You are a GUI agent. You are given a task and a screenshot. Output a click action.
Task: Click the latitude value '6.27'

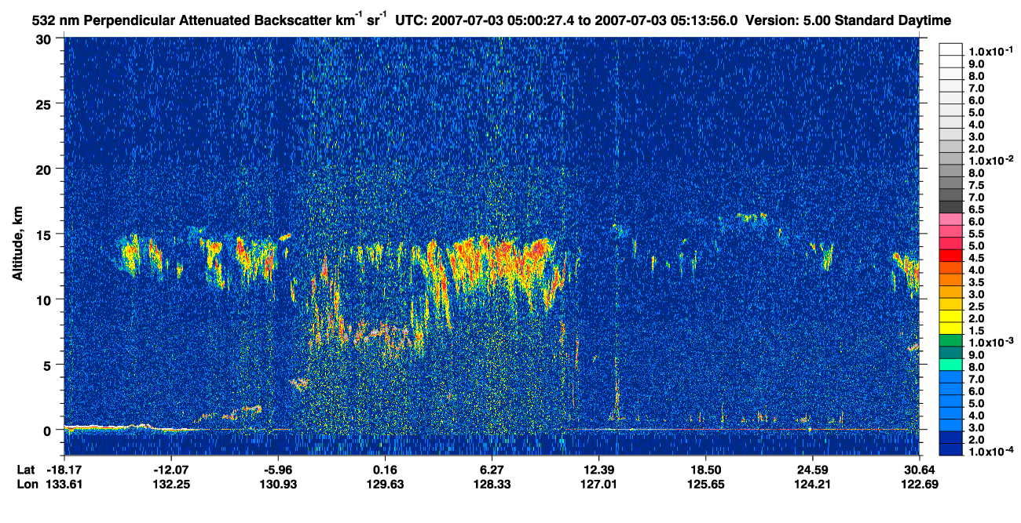[x=492, y=469]
